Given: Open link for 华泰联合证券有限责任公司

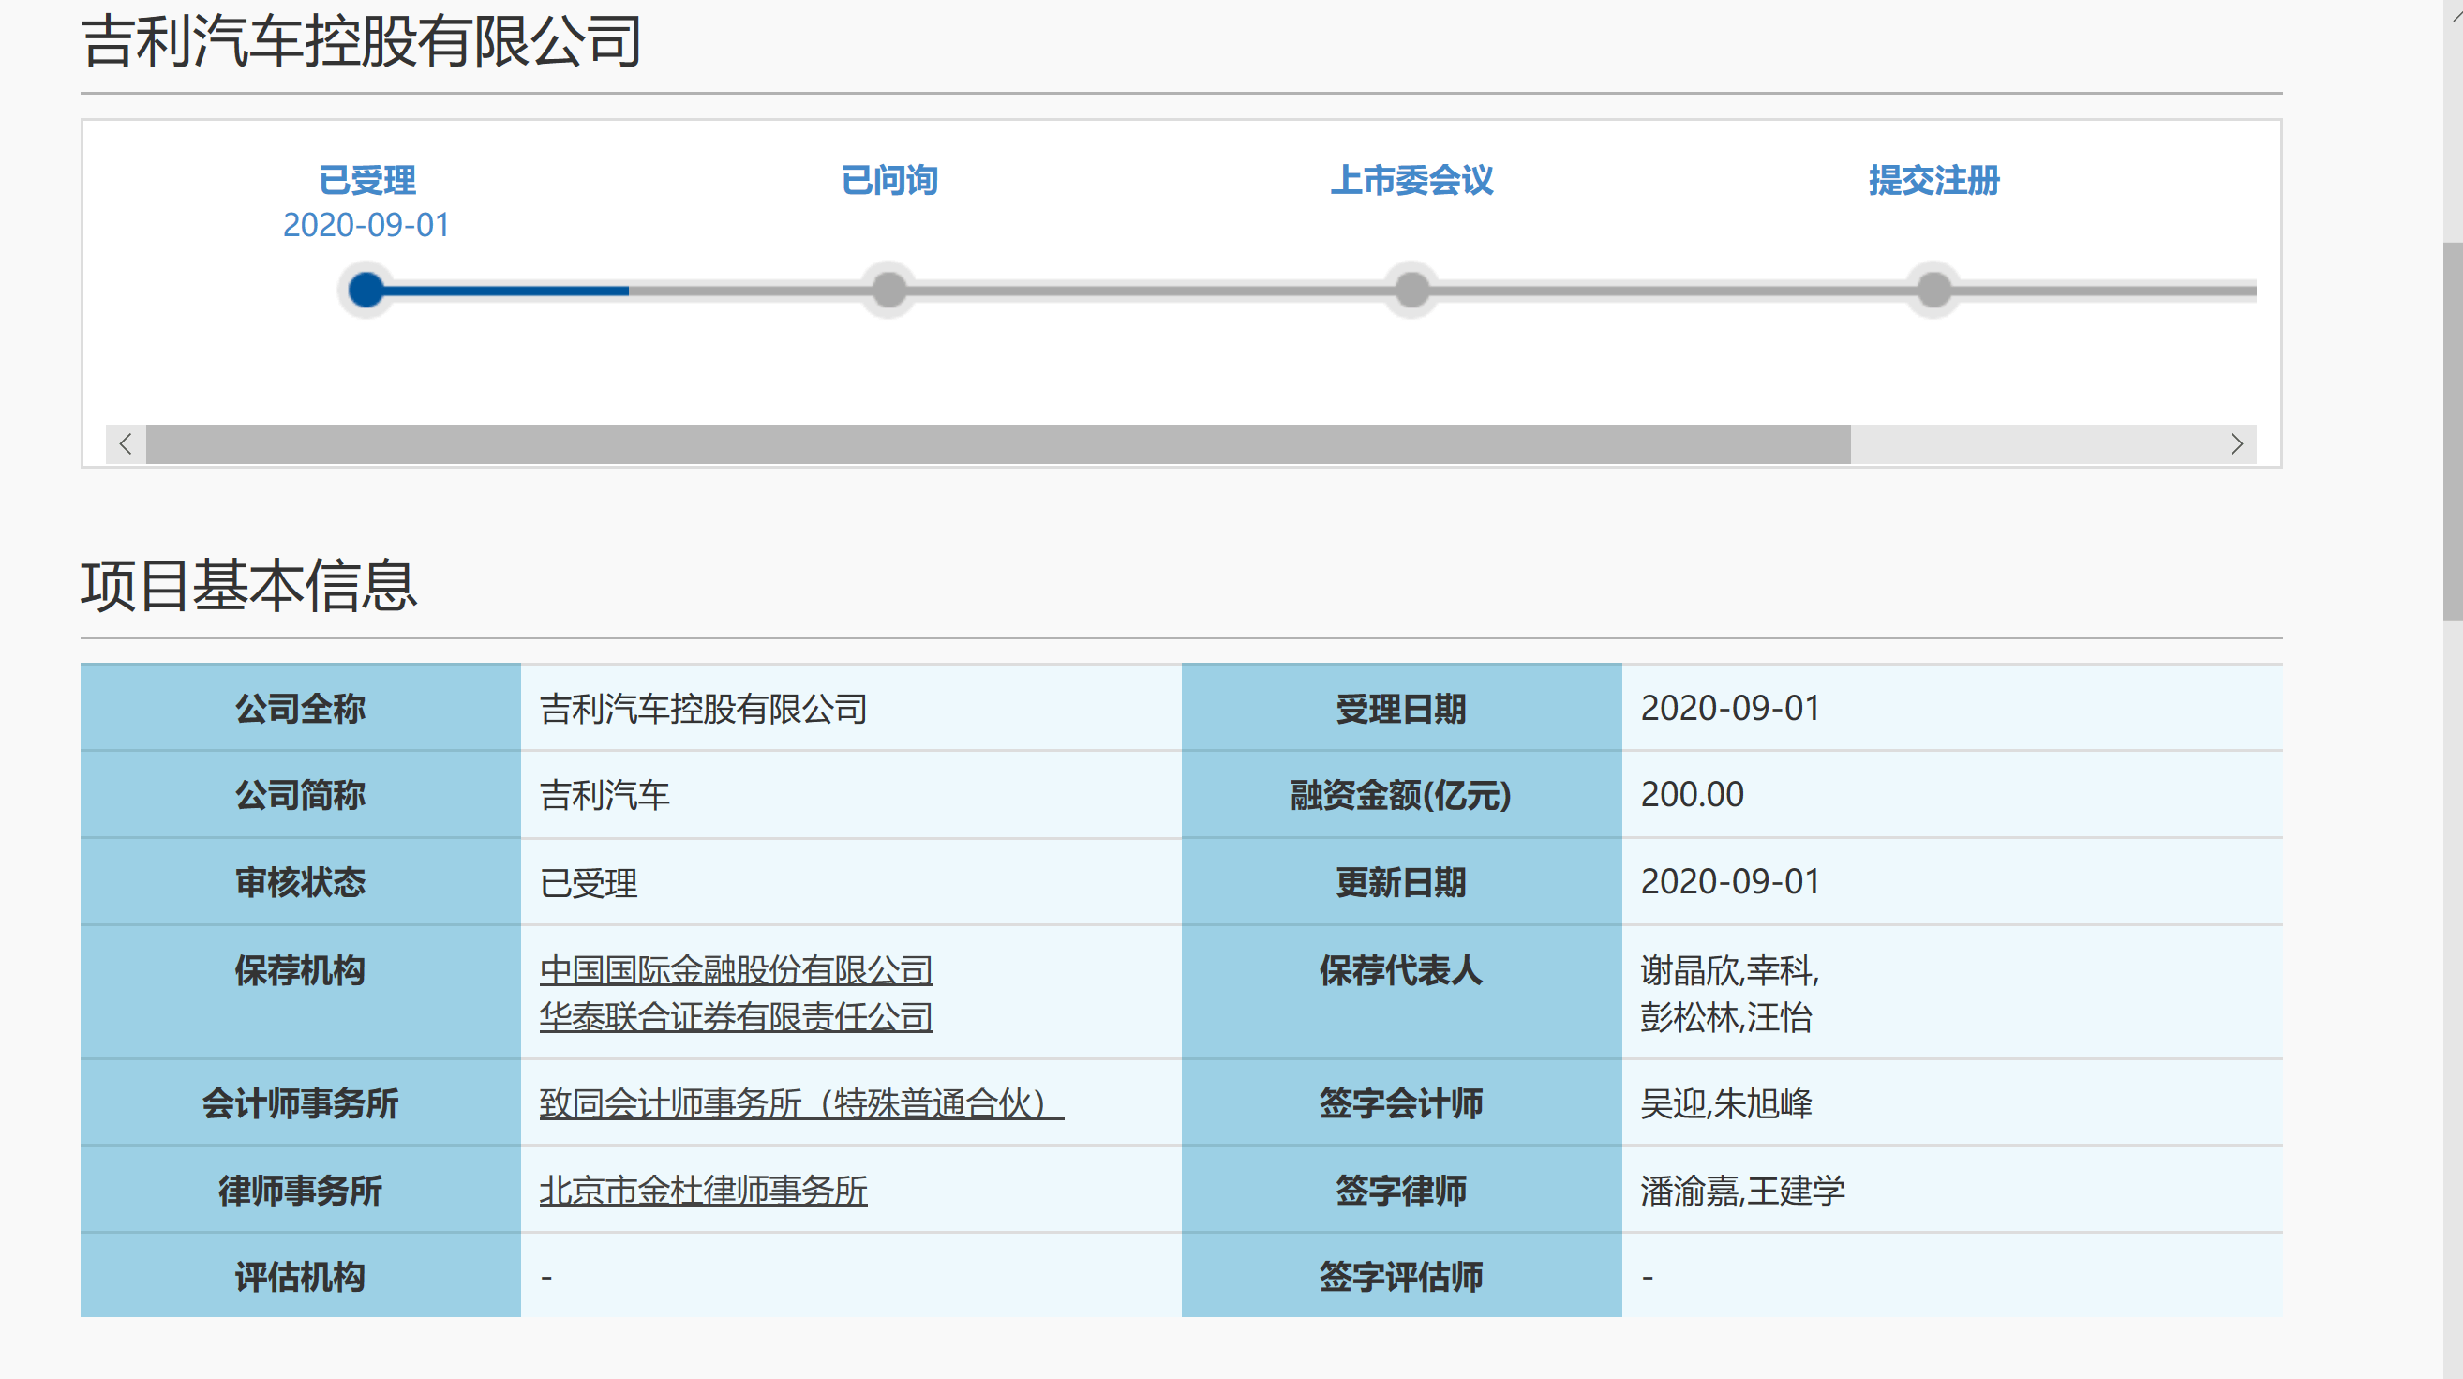Looking at the screenshot, I should pos(737,1016).
